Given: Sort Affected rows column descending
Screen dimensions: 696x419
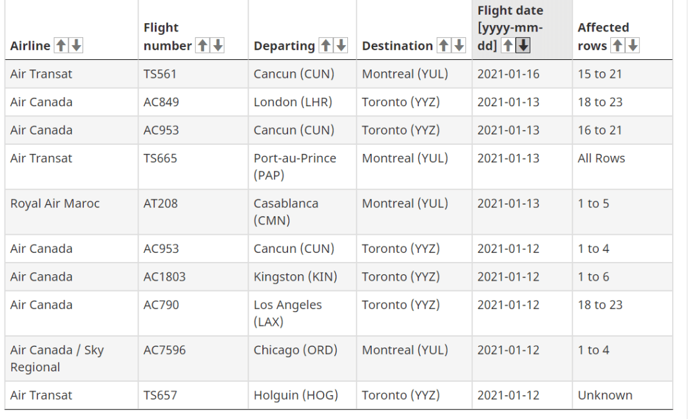Looking at the screenshot, I should 633,45.
